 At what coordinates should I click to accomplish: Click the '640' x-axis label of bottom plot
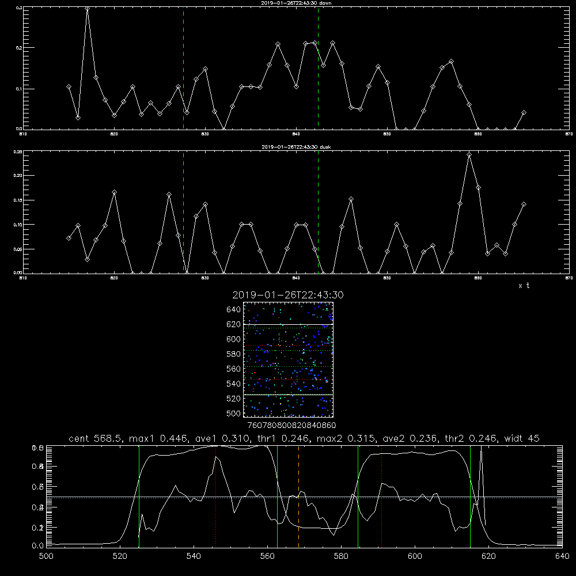click(x=562, y=556)
